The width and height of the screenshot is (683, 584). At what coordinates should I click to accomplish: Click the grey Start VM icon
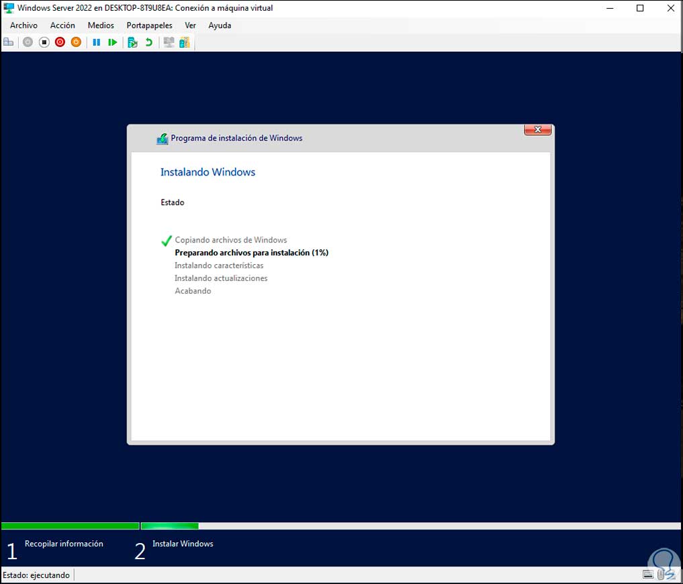point(28,42)
